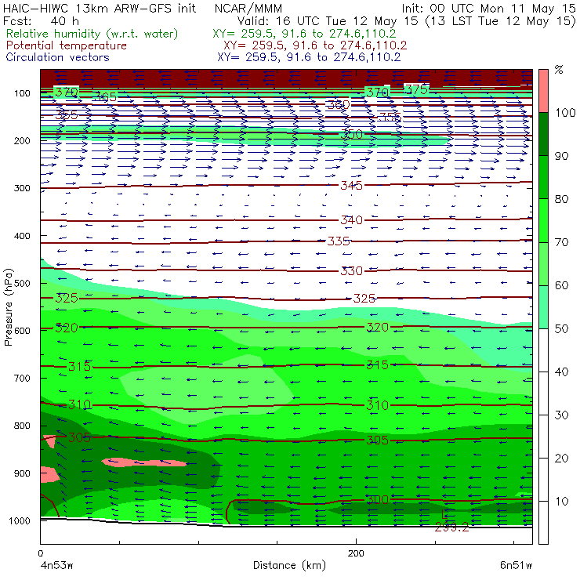Click the darkest green 90–100% colorbar segment
This screenshot has width=580, height=580.
pos(543,134)
